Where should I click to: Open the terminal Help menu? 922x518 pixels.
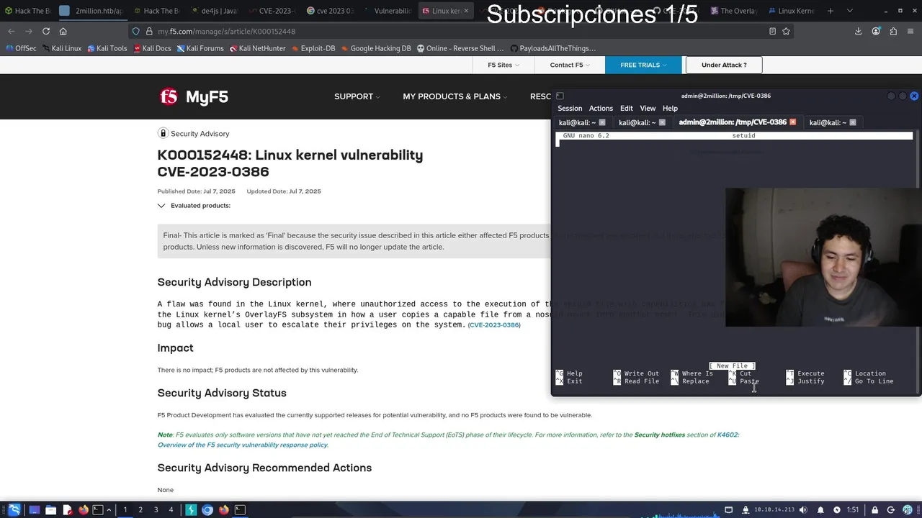click(670, 108)
